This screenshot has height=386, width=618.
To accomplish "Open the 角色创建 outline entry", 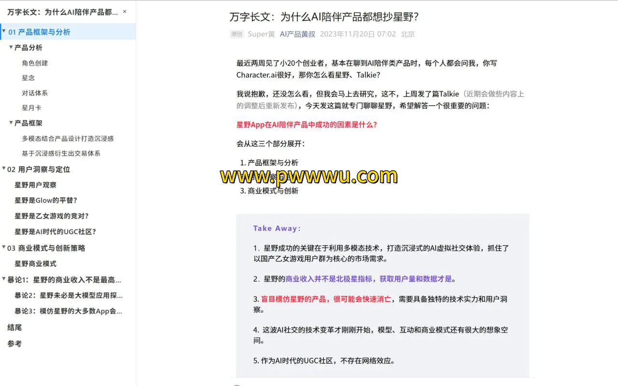I will click(x=35, y=63).
